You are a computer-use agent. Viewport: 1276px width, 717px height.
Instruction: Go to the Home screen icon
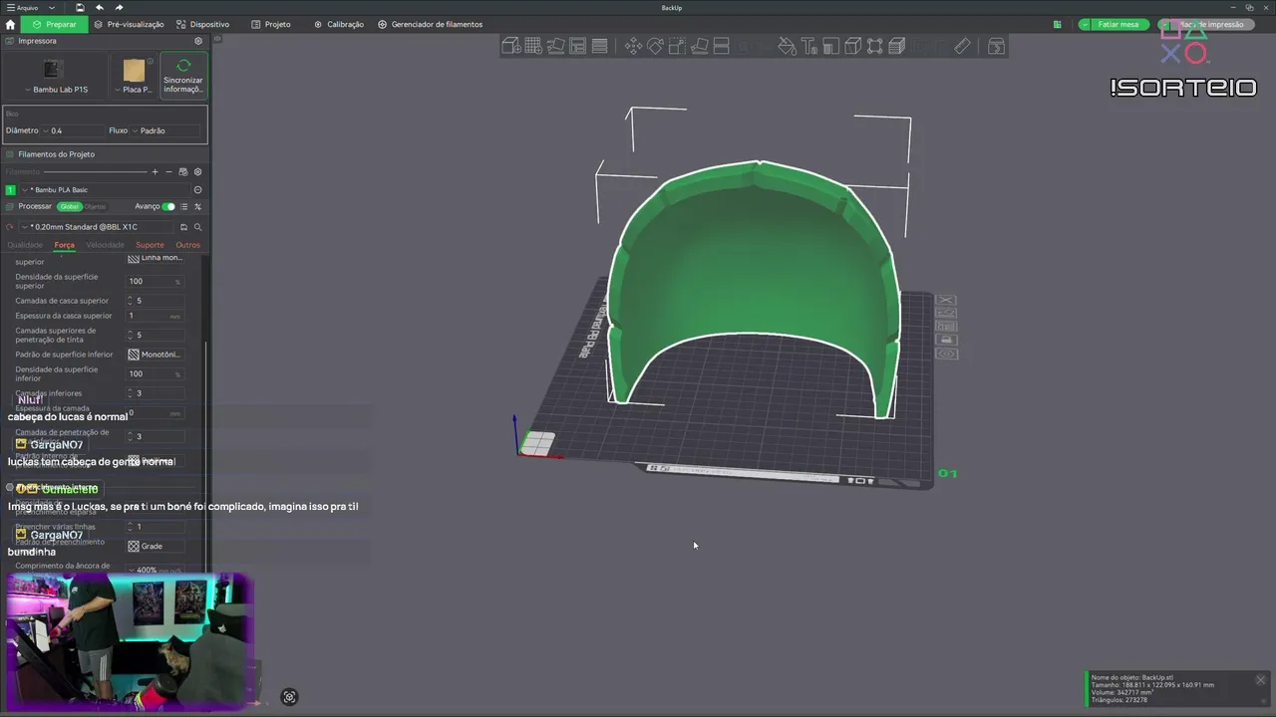point(10,24)
